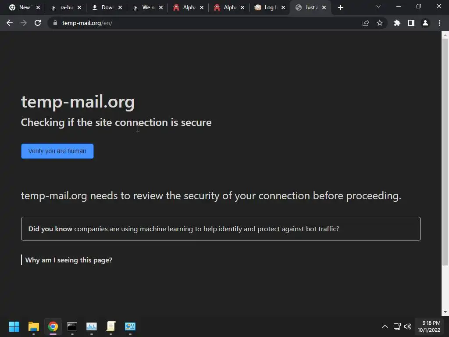Open the performance monitor taskbar icon
The image size is (449, 337).
(92, 326)
